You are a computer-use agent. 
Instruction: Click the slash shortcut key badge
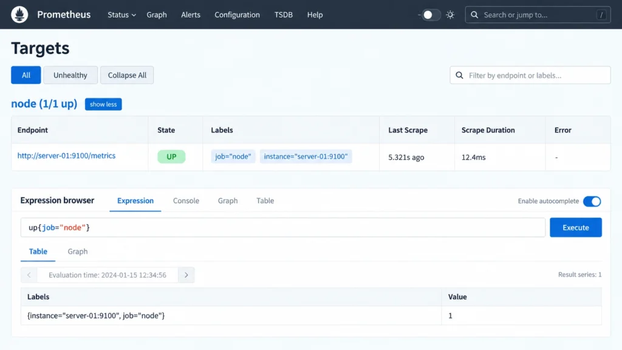pyautogui.click(x=601, y=15)
